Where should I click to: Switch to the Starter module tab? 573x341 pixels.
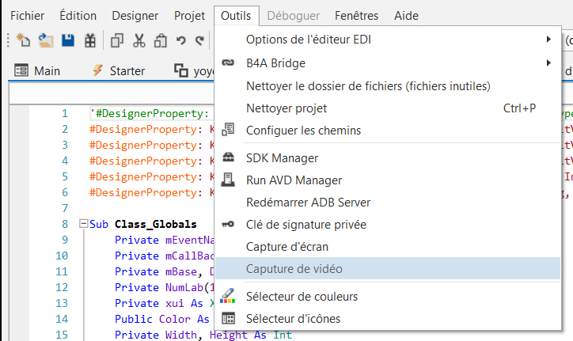[x=119, y=71]
